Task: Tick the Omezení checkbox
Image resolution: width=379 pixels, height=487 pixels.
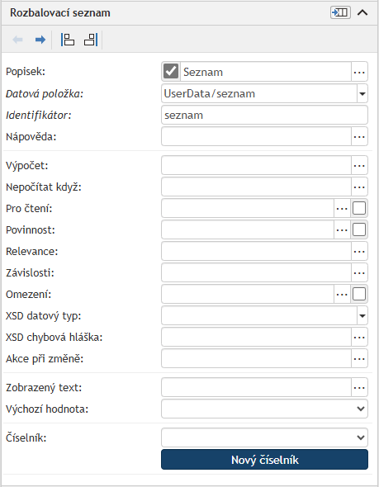Action: [x=359, y=294]
